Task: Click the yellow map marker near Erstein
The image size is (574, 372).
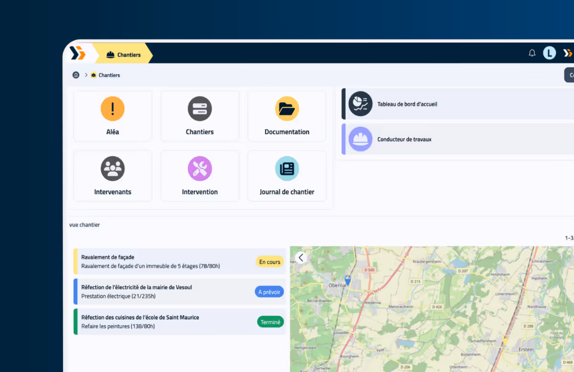Action: pos(505,340)
